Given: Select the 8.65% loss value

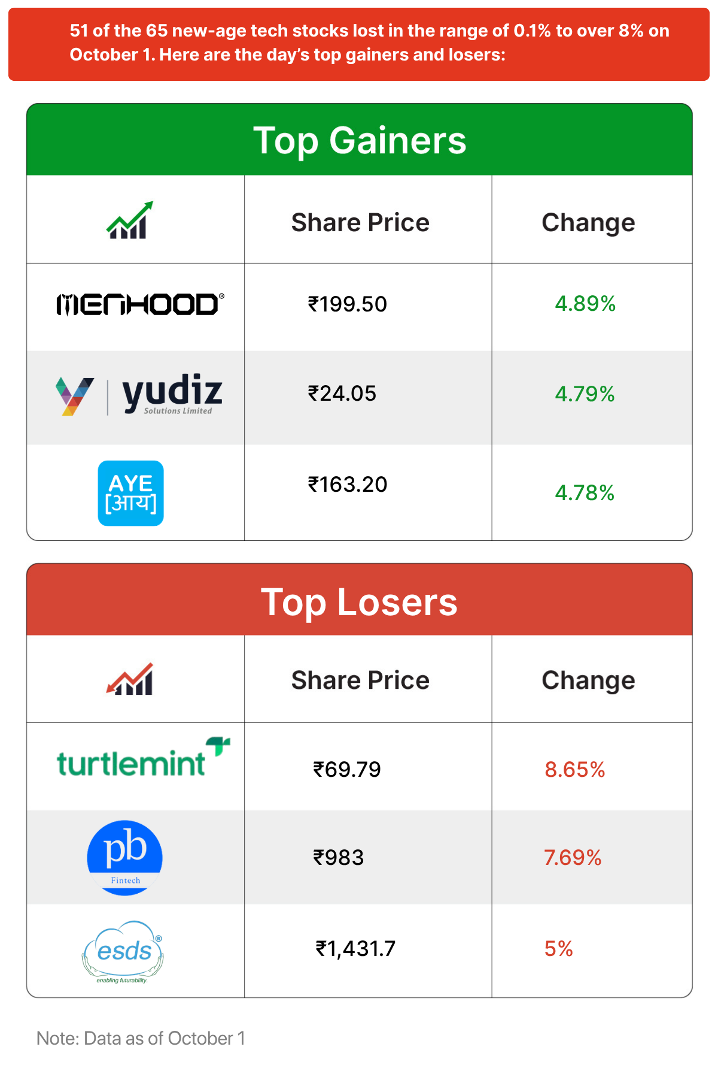Looking at the screenshot, I should click(x=575, y=770).
